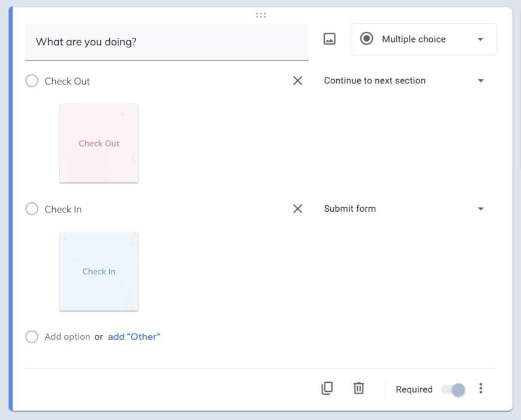
Task: Toggle the Required switch
Action: click(452, 389)
